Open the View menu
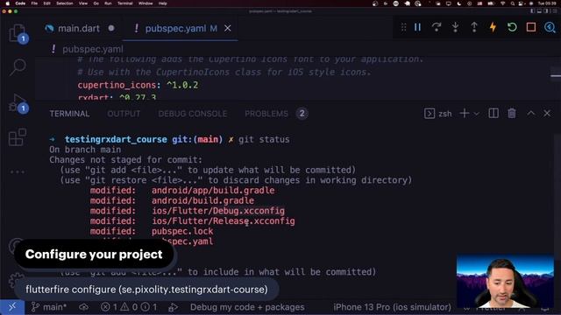Viewport: 561px width, 315px height. coord(83,3)
